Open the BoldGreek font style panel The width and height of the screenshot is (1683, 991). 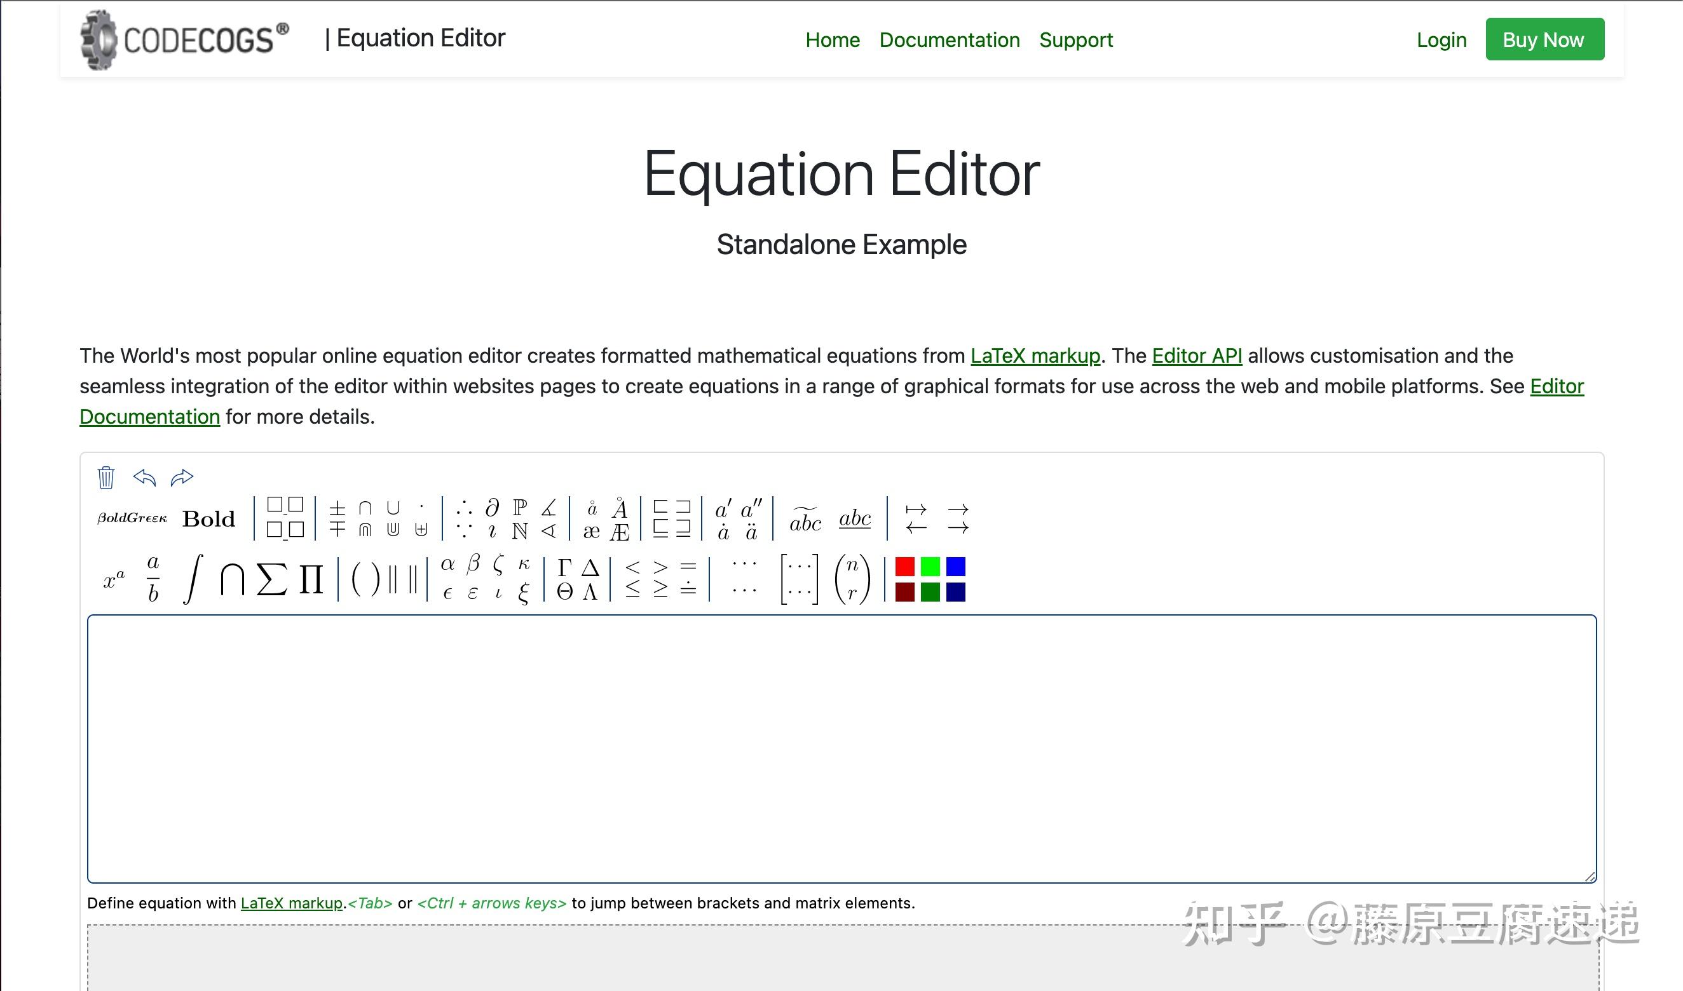132,518
